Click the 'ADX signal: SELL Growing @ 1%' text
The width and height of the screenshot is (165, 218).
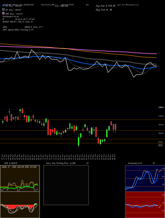tap(18, 30)
